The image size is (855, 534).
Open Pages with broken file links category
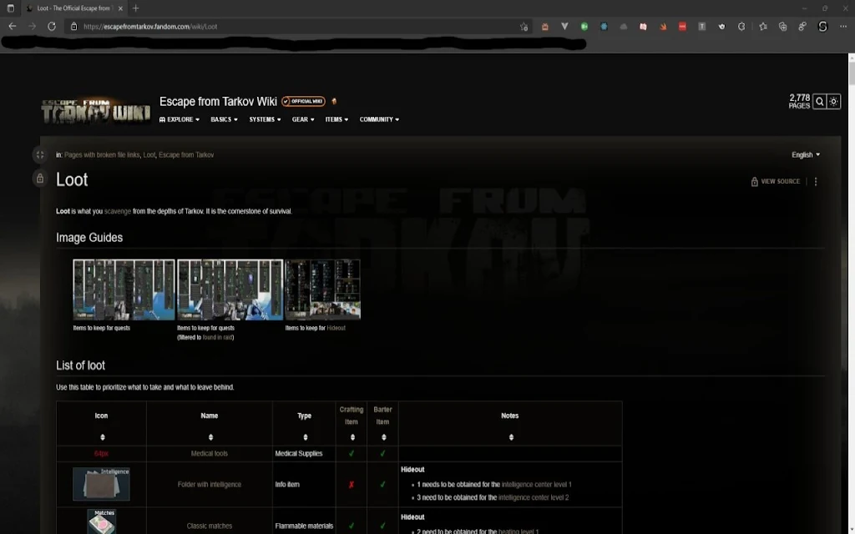pos(102,154)
